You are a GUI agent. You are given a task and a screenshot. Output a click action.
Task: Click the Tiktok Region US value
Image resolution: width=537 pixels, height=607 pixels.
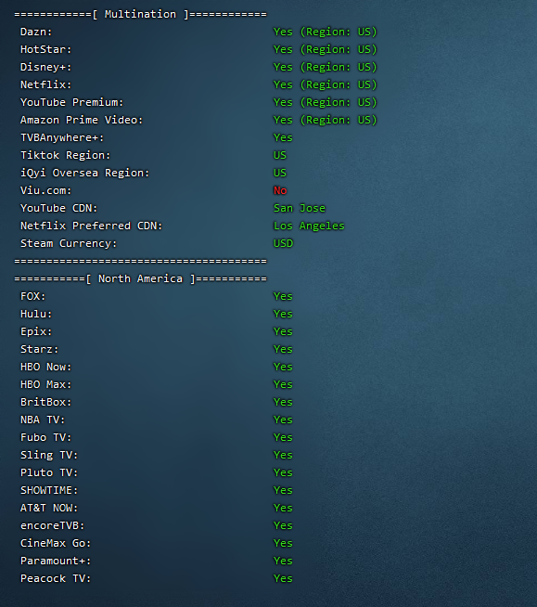280,155
